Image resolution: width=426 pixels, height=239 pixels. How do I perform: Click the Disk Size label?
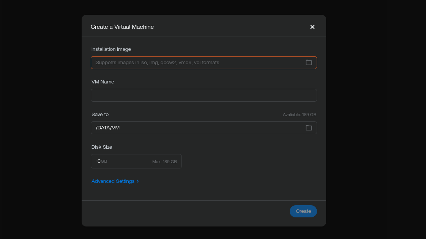click(102, 147)
